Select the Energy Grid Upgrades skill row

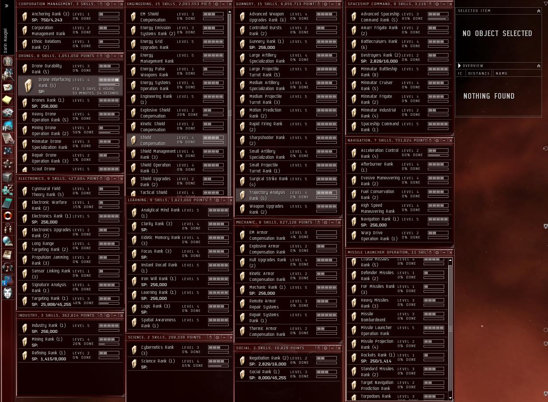pyautogui.click(x=177, y=44)
